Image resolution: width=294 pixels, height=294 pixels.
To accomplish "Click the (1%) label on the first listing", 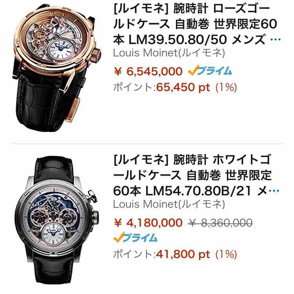I will 226,87.
